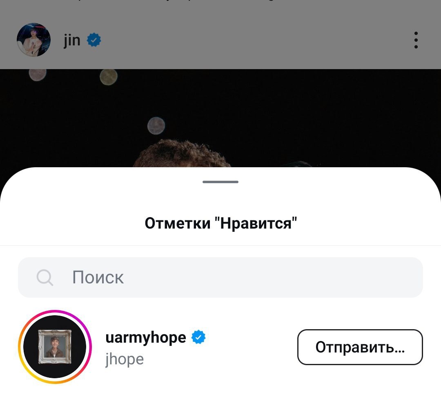Viewport: 441px width, 395px height.
Task: Click the Поиск search field
Action: coord(220,277)
